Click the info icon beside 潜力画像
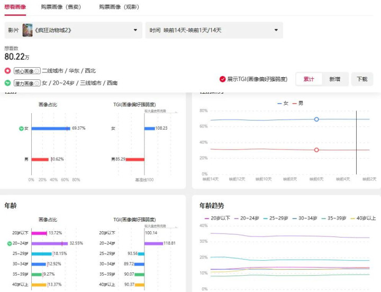This screenshot has height=292, width=381. click(38, 83)
